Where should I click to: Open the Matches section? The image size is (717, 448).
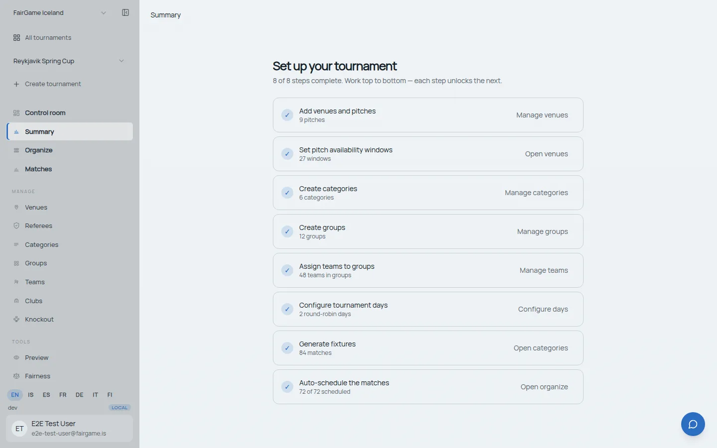69,169
